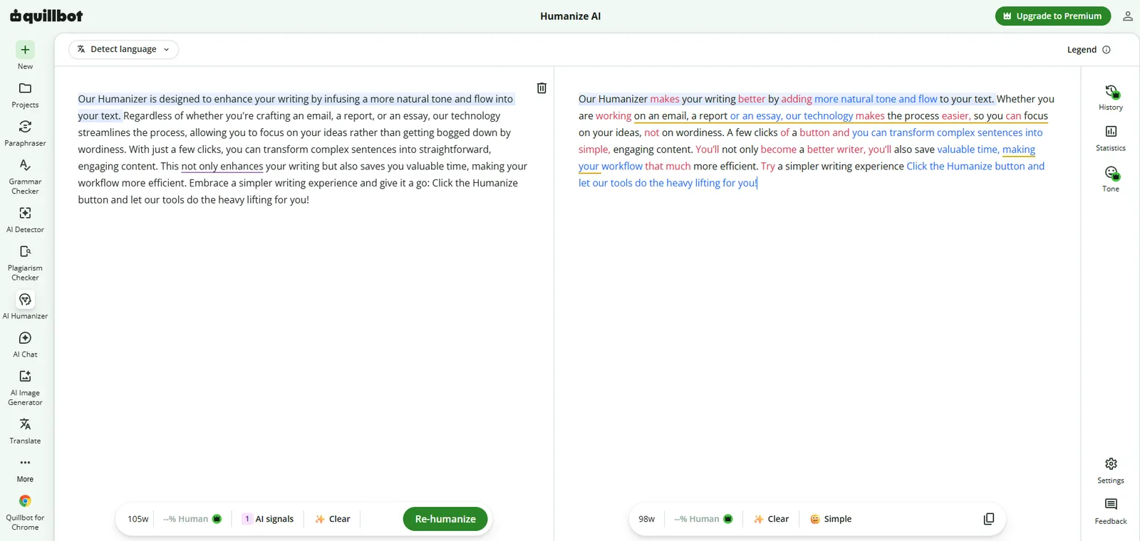Screen dimensions: 1140x541
Task: Click the red word "adding" in output
Action: pyautogui.click(x=797, y=99)
